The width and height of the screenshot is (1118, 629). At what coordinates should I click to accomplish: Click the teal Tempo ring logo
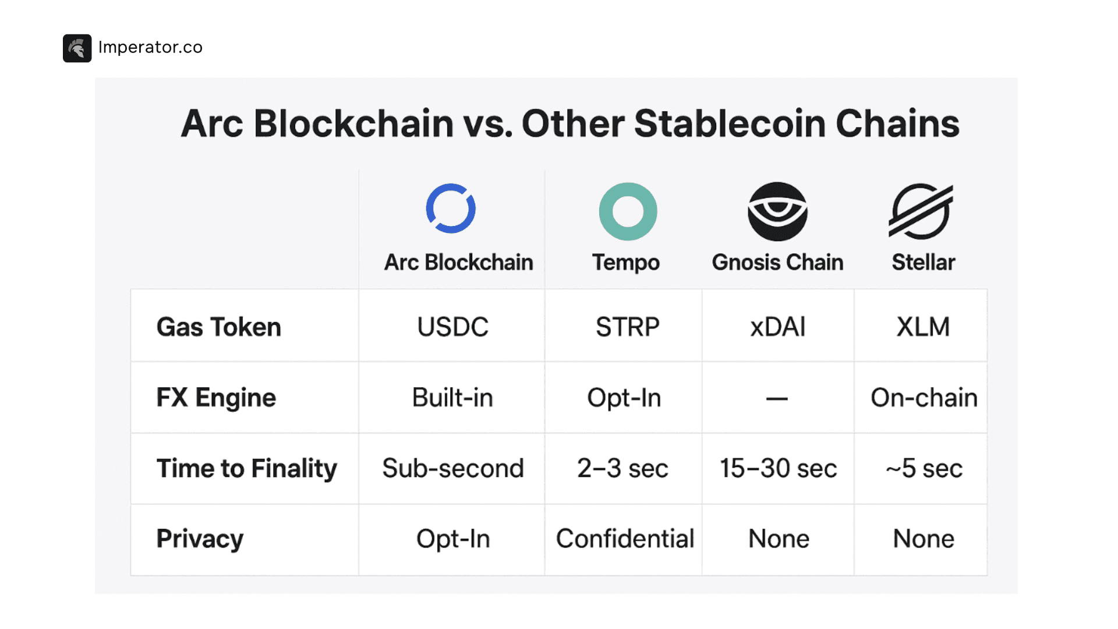pyautogui.click(x=628, y=211)
